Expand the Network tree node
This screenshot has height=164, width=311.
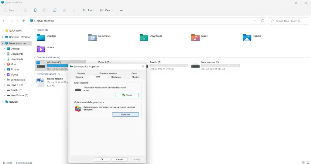pos(2,102)
